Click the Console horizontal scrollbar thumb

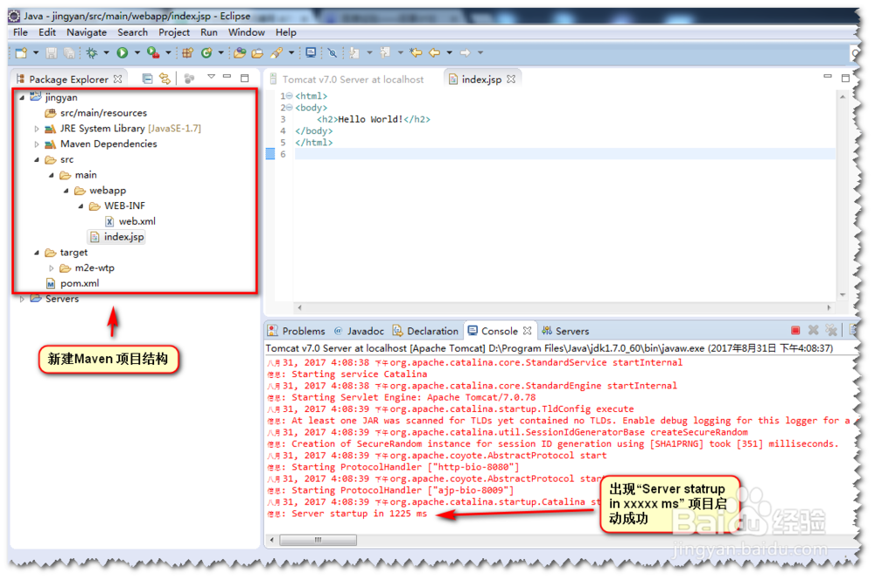click(318, 540)
